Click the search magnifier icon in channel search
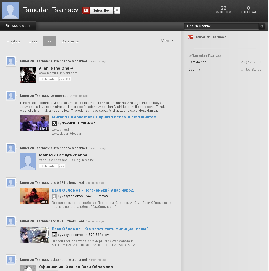Viewport: 269px width, 271px height. click(x=262, y=26)
